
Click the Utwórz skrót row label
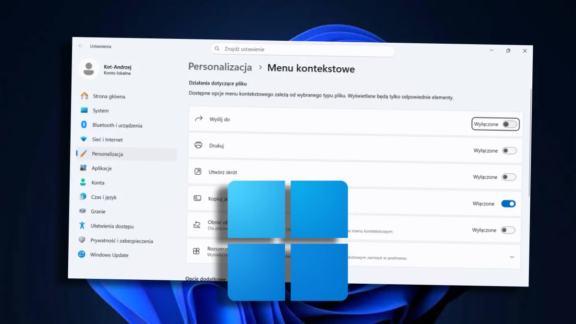[x=223, y=172]
